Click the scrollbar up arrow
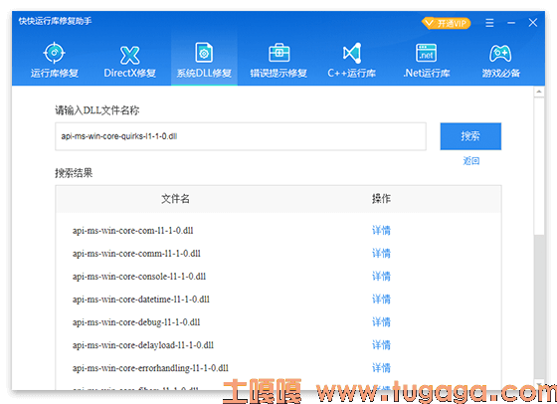 pyautogui.click(x=539, y=92)
